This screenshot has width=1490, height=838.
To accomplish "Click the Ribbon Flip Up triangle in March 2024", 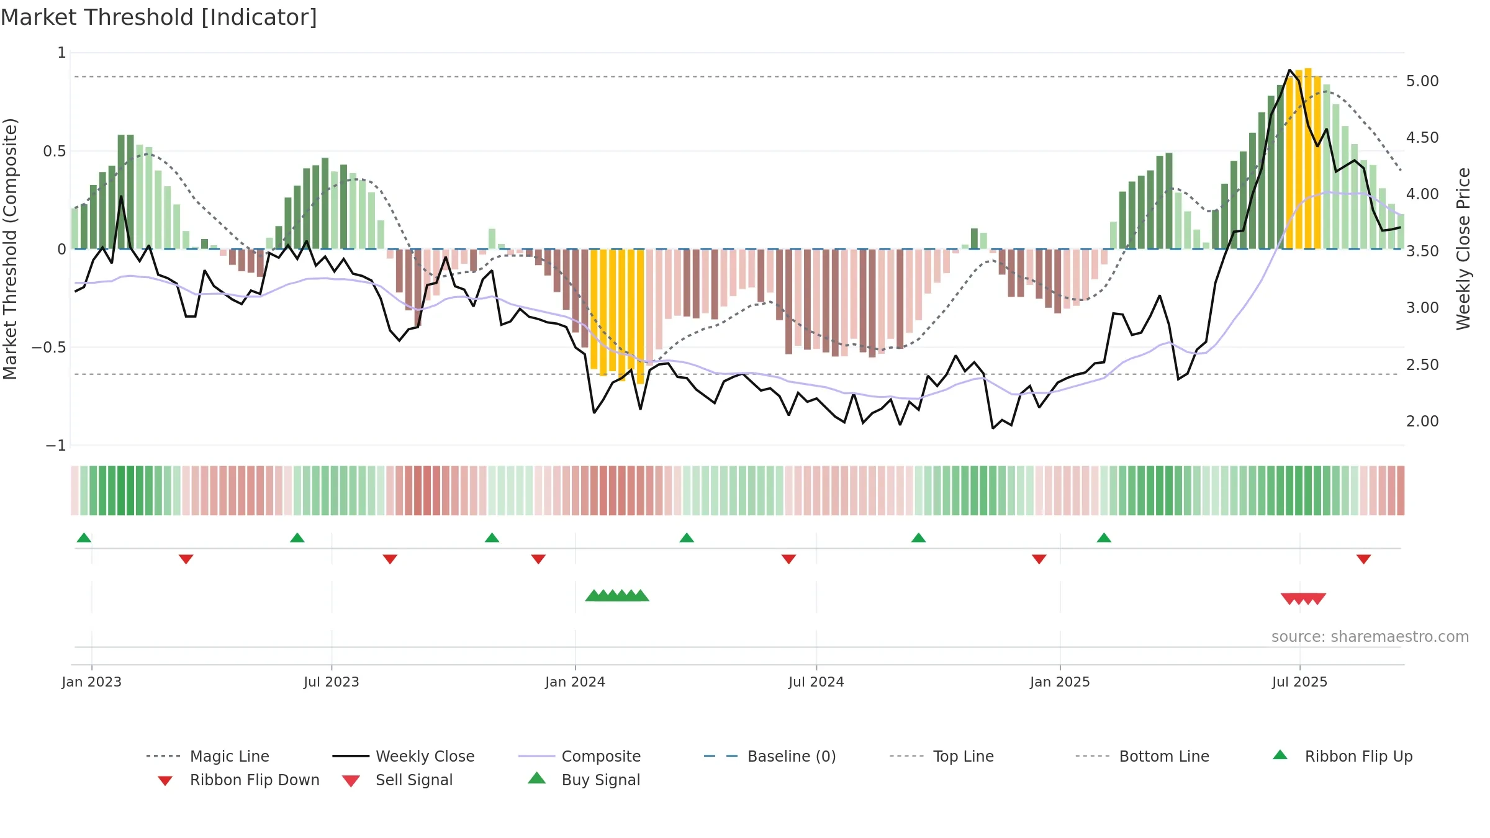I will 687,538.
